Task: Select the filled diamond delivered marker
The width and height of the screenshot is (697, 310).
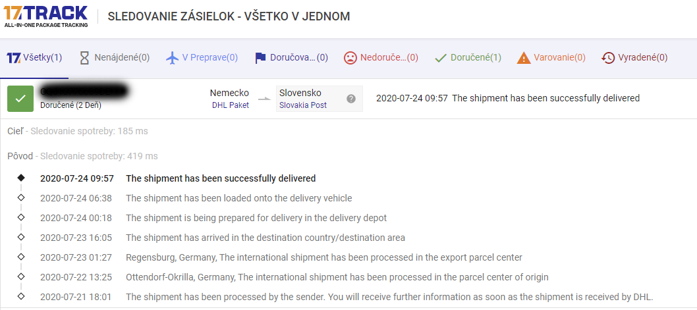Action: (x=21, y=178)
